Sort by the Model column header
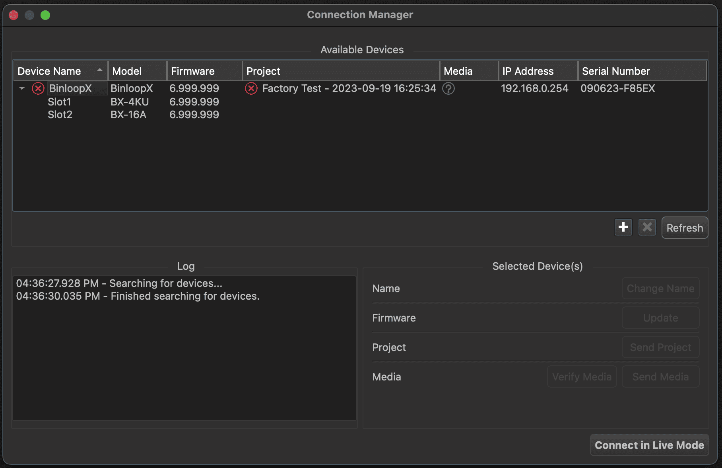Screen dimensions: 722x468 point(127,71)
